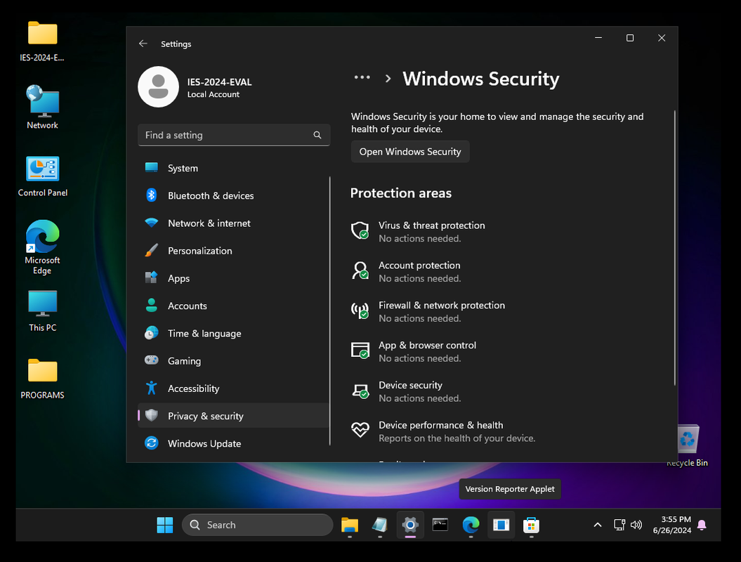Click the taskbar Search box
This screenshot has height=562, width=741.
(x=258, y=525)
